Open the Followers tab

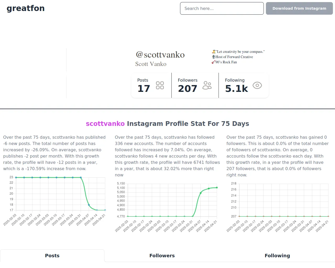click(x=162, y=256)
